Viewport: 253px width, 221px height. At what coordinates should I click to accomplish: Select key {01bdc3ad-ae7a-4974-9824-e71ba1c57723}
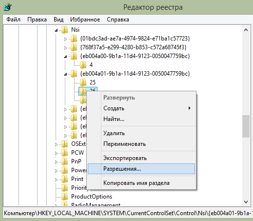135,39
